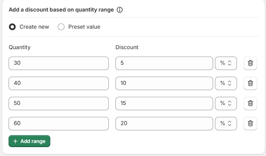Click trash icon for quantity 50 row
This screenshot has width=266, height=156.
tap(250, 103)
